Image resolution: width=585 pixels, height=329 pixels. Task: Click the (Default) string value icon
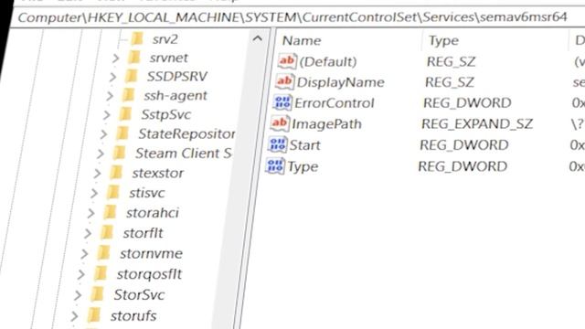pyautogui.click(x=287, y=61)
